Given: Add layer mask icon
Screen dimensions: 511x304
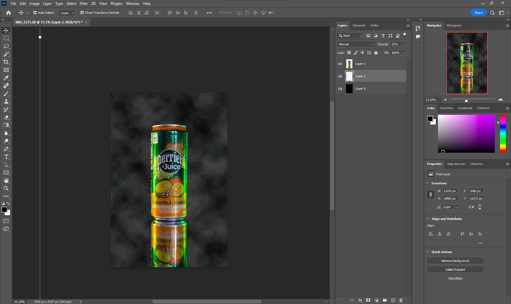Looking at the screenshot, I should pyautogui.click(x=368, y=300).
